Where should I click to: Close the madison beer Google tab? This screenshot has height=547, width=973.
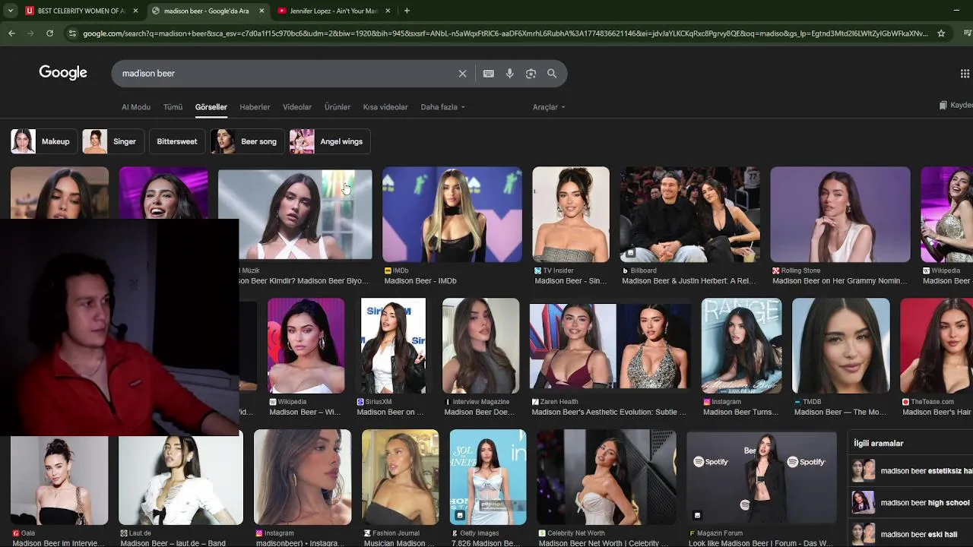[x=261, y=11]
